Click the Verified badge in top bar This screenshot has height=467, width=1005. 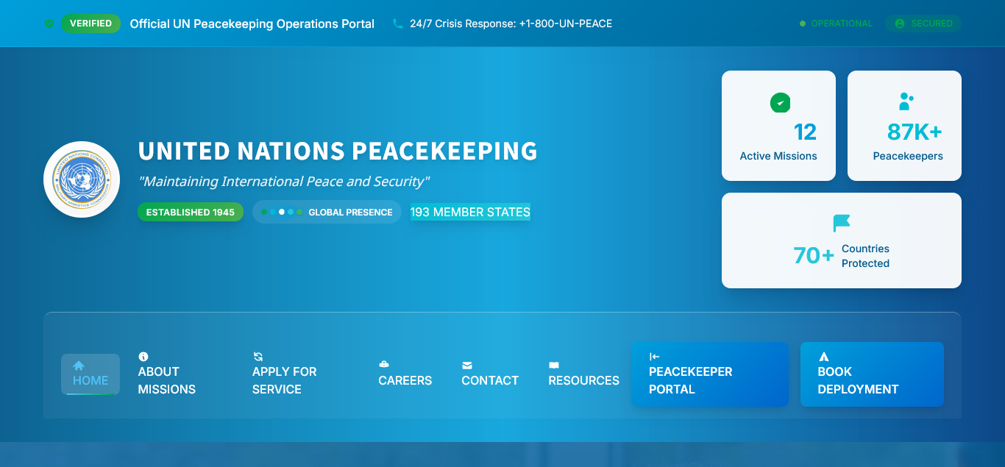click(x=90, y=24)
